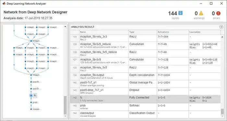Open the Analysis Result options dropdown arrow
This screenshot has height=121, width=227.
221,27
